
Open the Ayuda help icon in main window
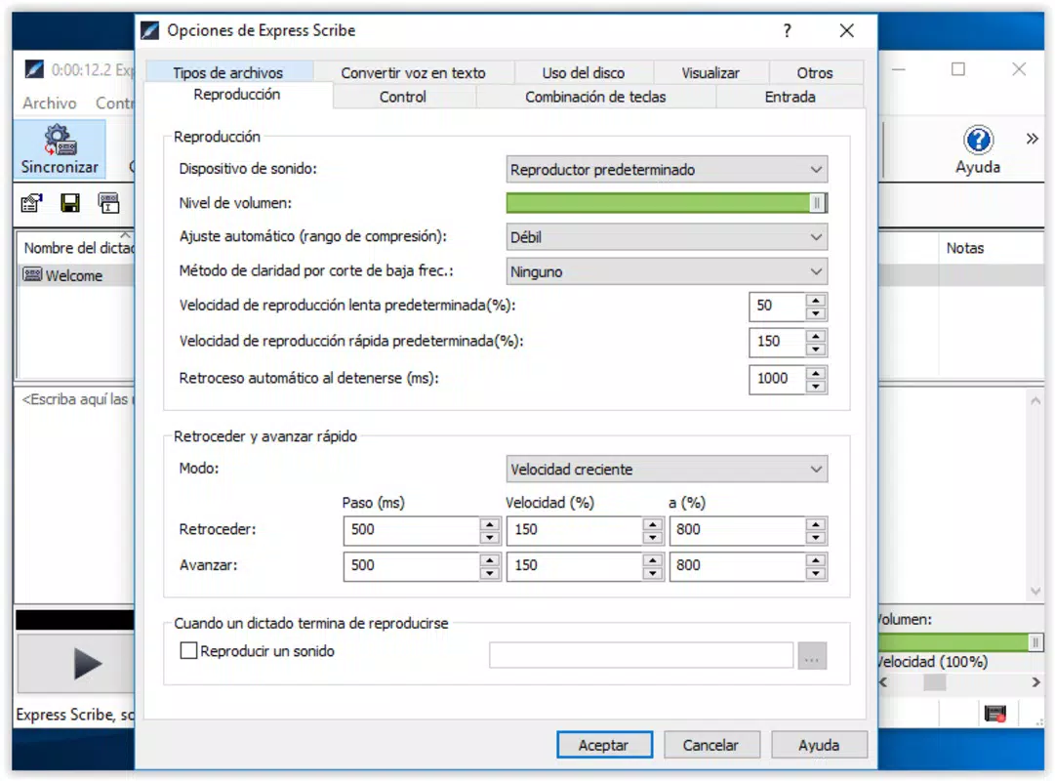pyautogui.click(x=978, y=149)
